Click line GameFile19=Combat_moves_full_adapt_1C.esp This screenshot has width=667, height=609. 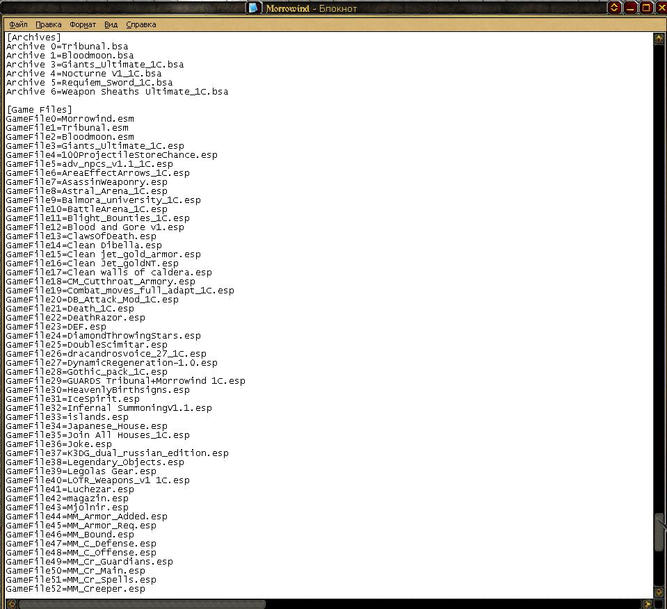[120, 291]
